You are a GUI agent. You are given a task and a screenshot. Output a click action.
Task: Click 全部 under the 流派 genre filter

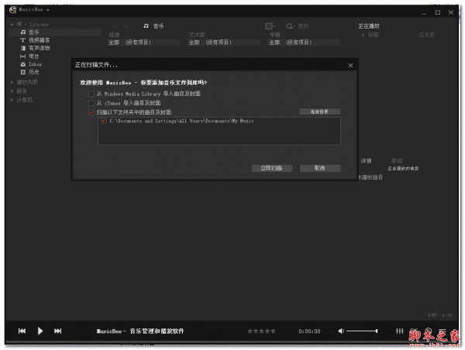(x=114, y=43)
